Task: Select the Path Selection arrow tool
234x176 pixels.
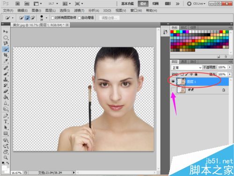Action: [6, 128]
